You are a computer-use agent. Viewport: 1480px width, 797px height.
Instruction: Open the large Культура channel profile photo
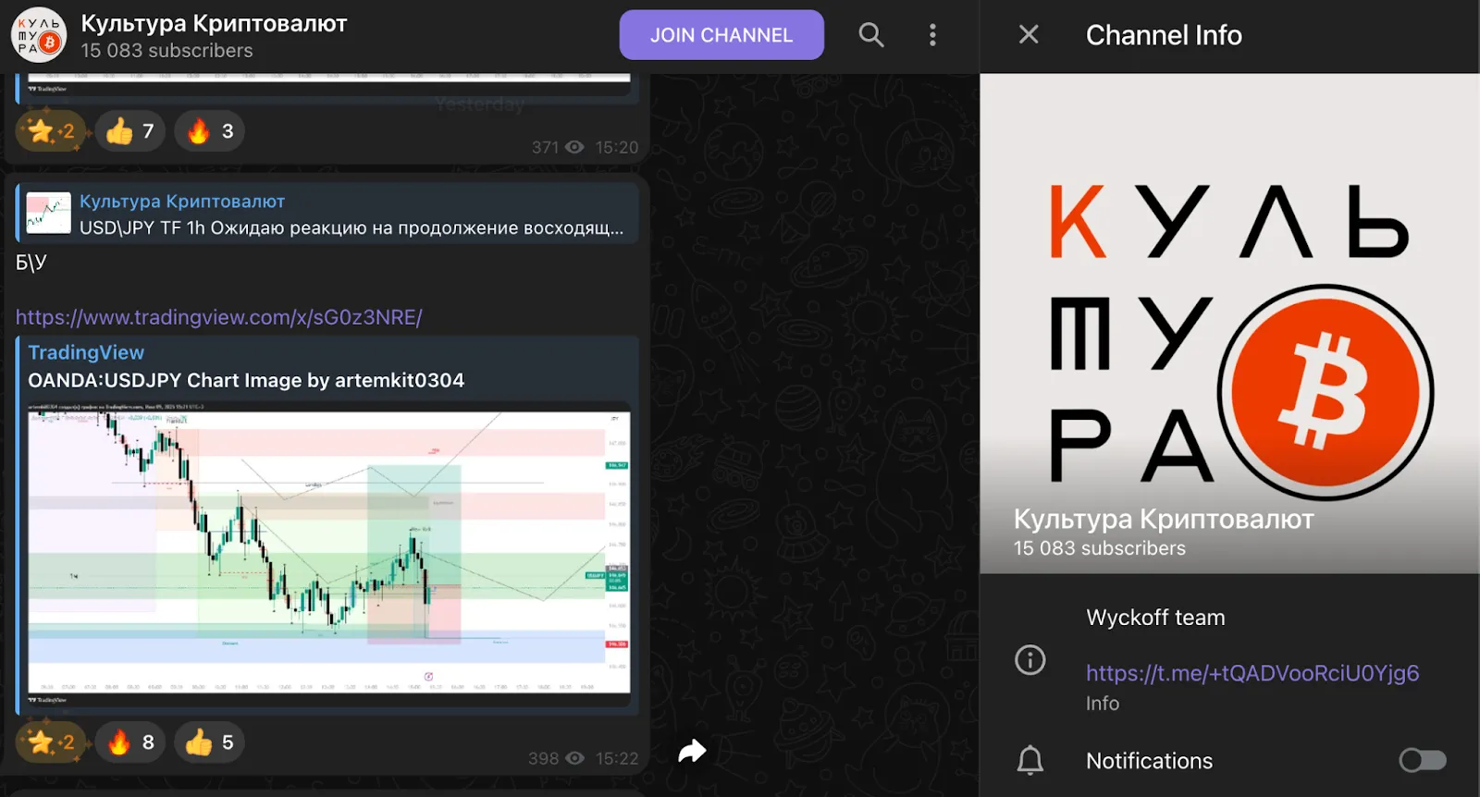point(1230,324)
